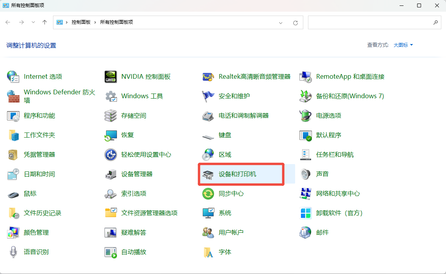The image size is (446, 274).
Task: Open the 卸载软件（官方）icon
Action: [306, 213]
